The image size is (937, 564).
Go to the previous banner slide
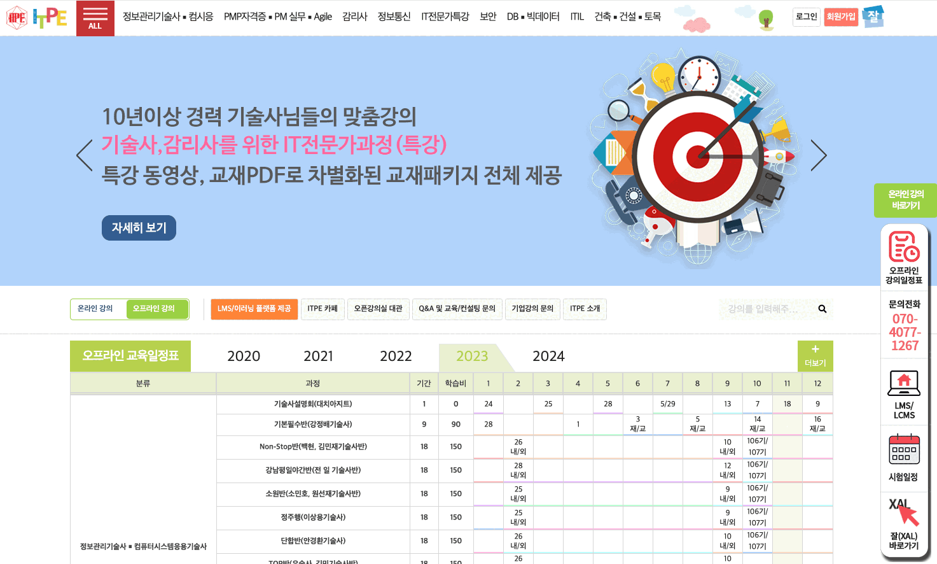[x=85, y=156]
